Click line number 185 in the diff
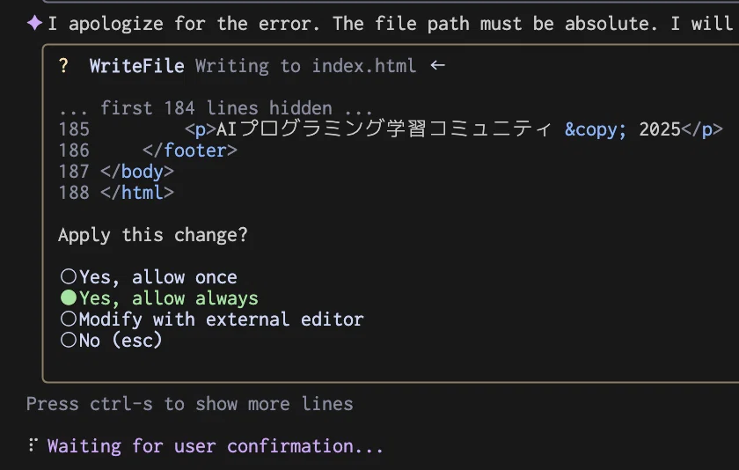 point(74,129)
